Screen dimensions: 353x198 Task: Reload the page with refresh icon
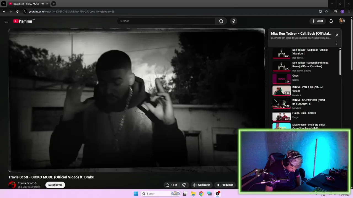[x=17, y=12]
